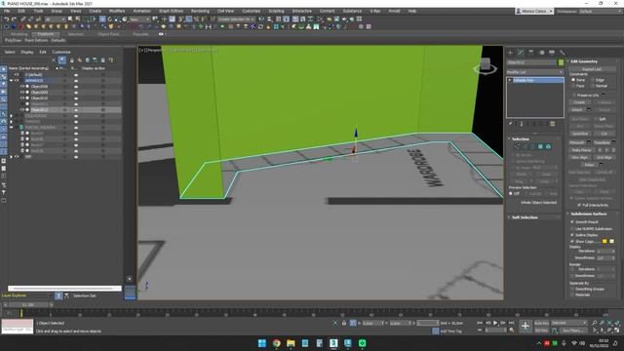Toggle the Isoline Display checkbox

tap(572, 235)
